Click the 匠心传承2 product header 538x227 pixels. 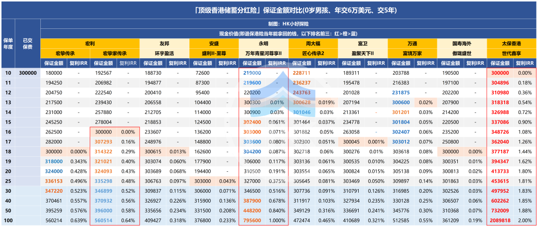tap(313, 53)
